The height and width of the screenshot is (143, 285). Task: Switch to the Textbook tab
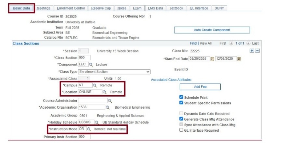click(x=176, y=8)
